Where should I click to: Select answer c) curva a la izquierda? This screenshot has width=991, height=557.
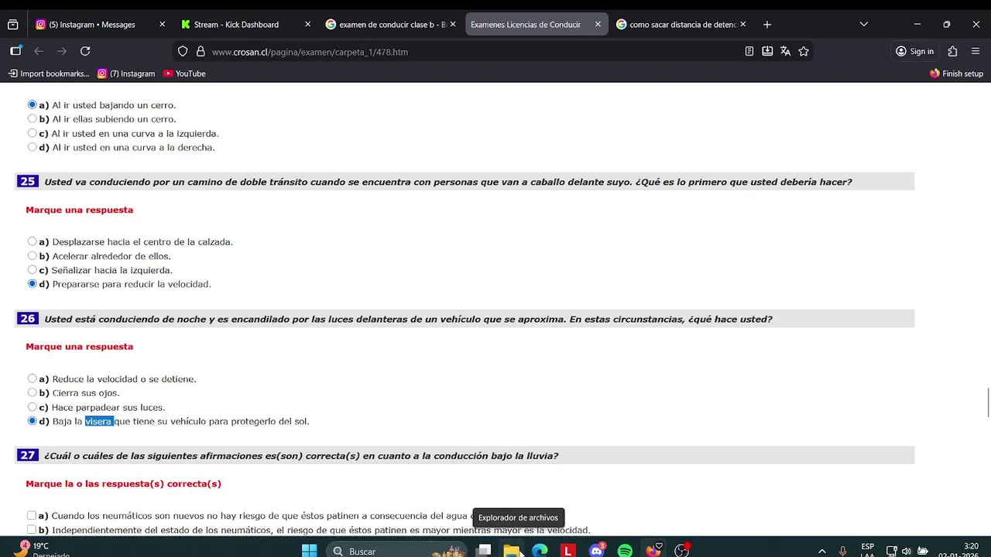point(32,133)
